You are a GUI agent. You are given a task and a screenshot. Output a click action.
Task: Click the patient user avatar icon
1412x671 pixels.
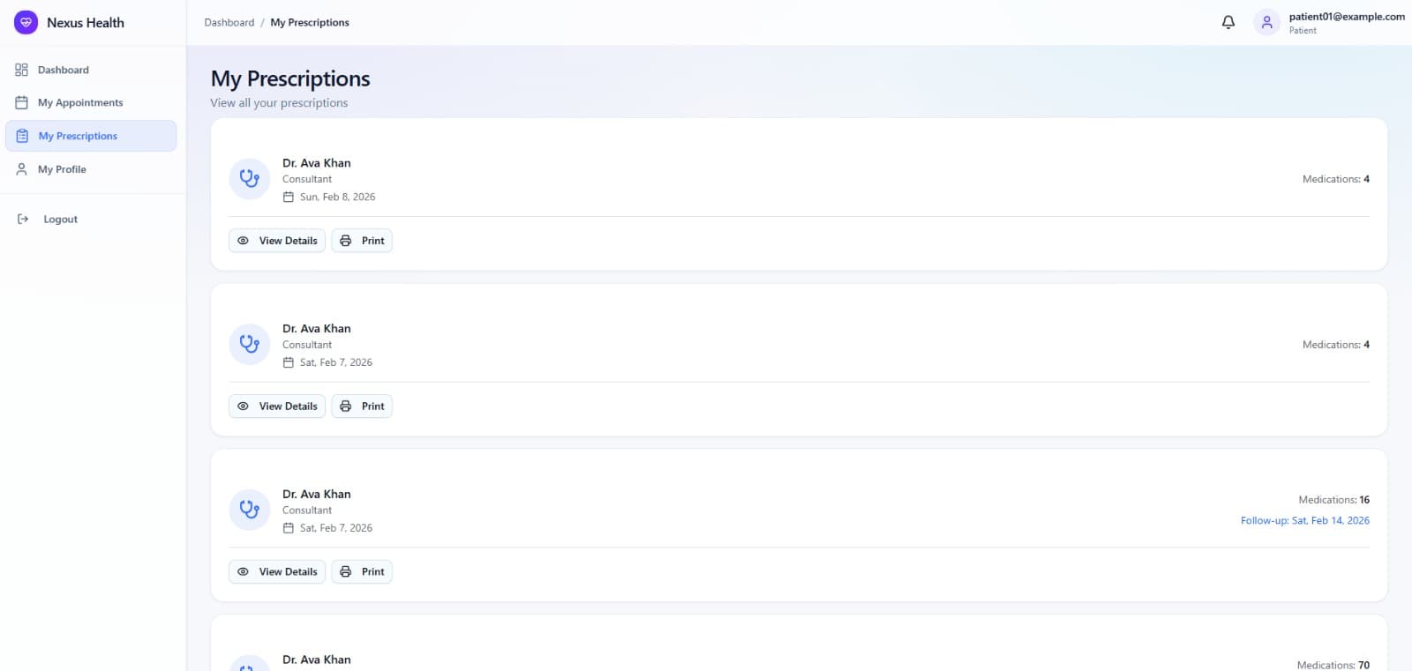pyautogui.click(x=1266, y=23)
